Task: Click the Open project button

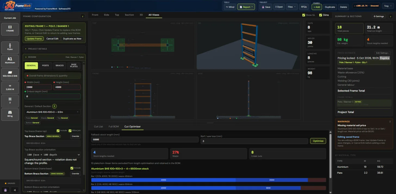Action: point(279,7)
